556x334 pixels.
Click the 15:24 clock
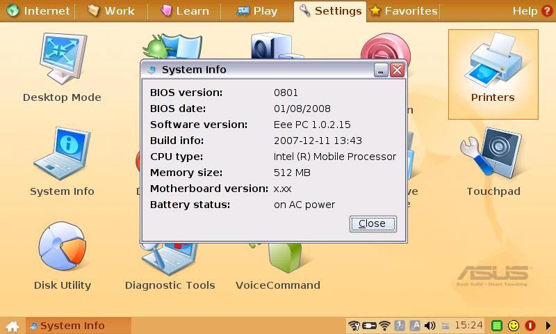click(468, 325)
